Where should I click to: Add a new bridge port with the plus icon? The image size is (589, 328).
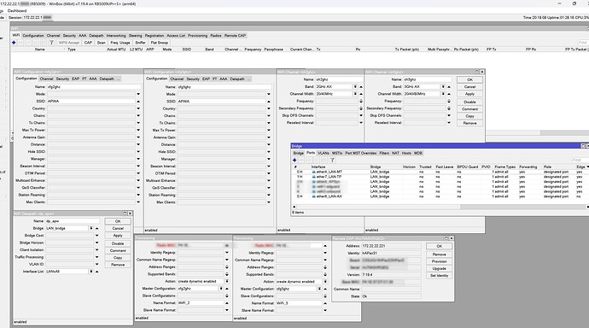294,160
